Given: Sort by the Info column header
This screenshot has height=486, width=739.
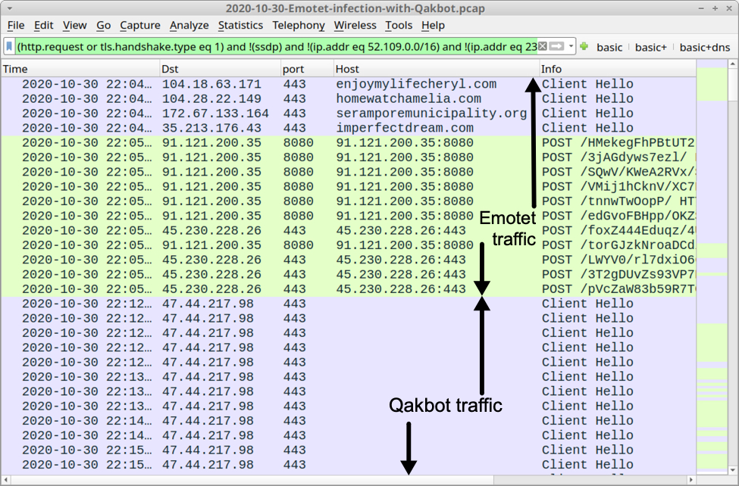Looking at the screenshot, I should click(x=618, y=69).
